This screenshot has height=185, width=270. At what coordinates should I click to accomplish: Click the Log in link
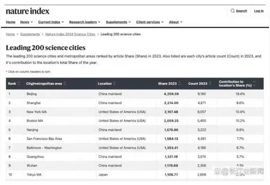point(259,11)
